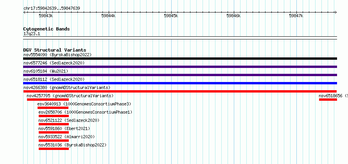
Task: Click the red bar under esv3640913
Action: (53, 108)
